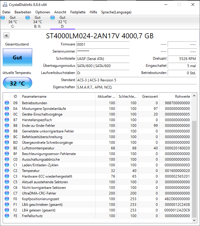200x226 pixels.
Task: Click status orb of Herstellerspezifisch row
Action: (7, 120)
